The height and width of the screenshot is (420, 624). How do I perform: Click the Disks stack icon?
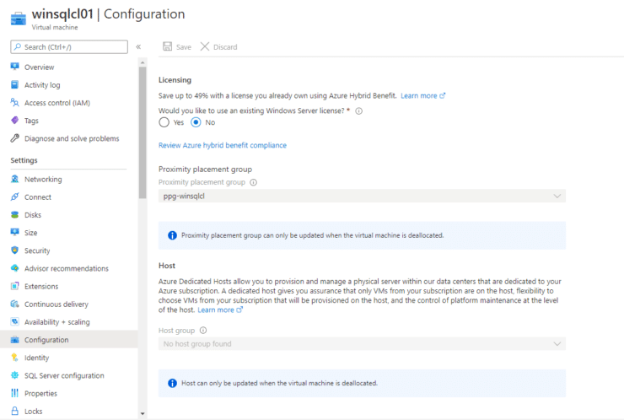click(x=14, y=214)
